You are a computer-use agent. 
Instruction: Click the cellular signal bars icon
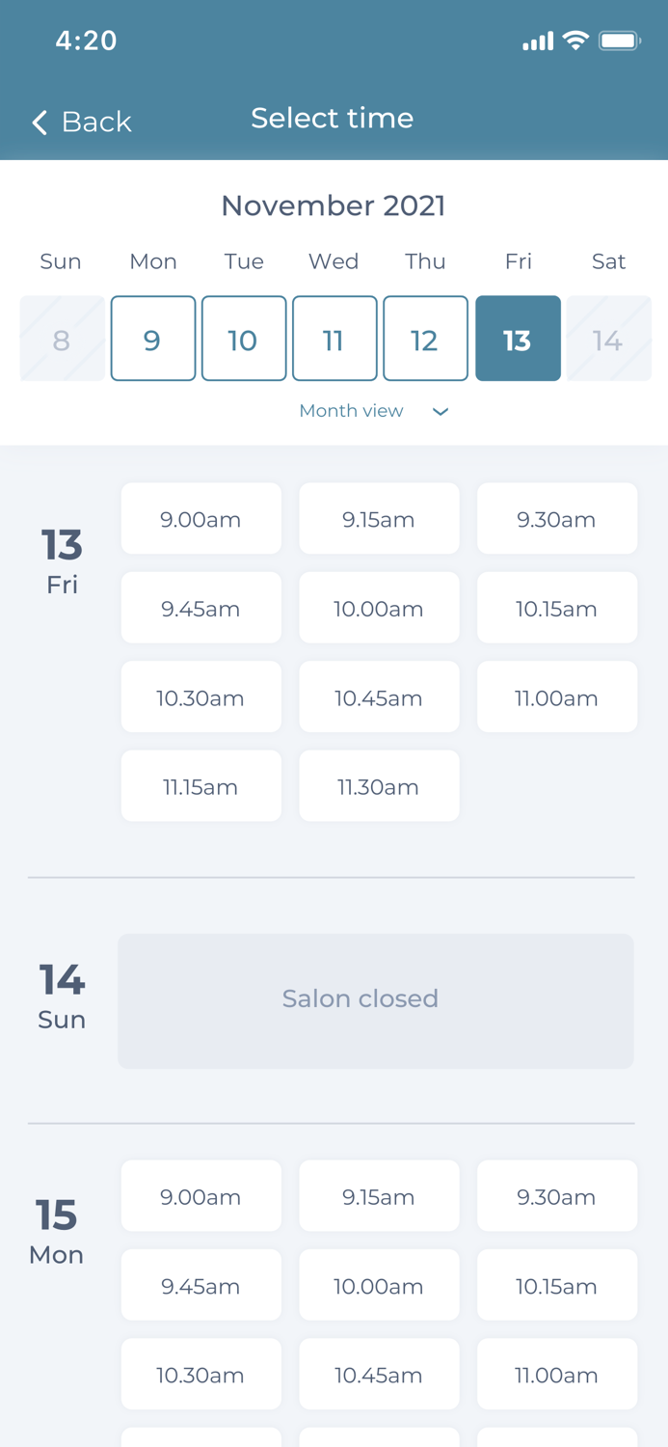tap(537, 41)
